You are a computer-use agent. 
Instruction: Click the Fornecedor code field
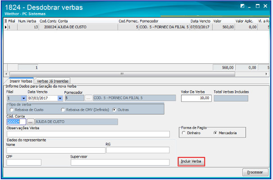[x=74, y=98]
